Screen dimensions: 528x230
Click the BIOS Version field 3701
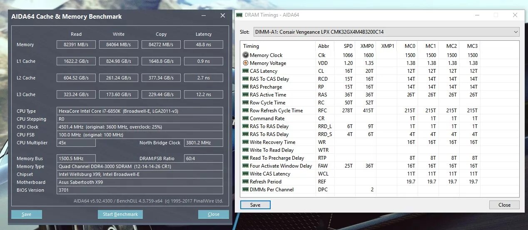[x=140, y=190]
